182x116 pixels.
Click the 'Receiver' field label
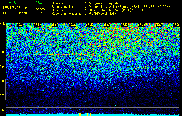pos(59,10)
